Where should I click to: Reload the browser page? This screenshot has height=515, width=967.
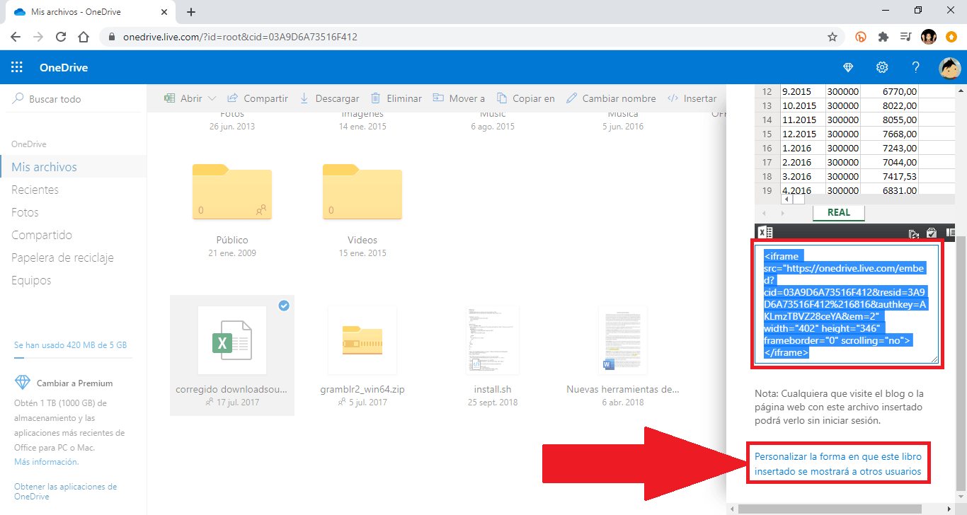pos(61,37)
